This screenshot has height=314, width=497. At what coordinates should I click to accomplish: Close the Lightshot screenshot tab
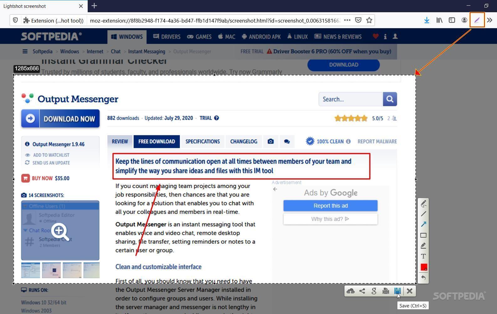[81, 6]
